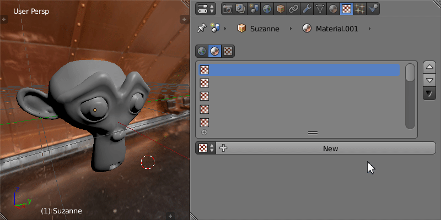Toggle the pin ID pushpin icon
441x220 pixels.
click(201, 29)
